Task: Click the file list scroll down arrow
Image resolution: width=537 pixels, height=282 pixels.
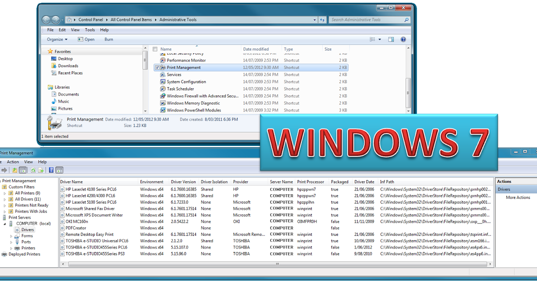Action: click(x=408, y=111)
